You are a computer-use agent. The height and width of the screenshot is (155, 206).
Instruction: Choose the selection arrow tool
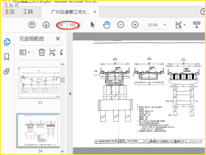pos(93,25)
